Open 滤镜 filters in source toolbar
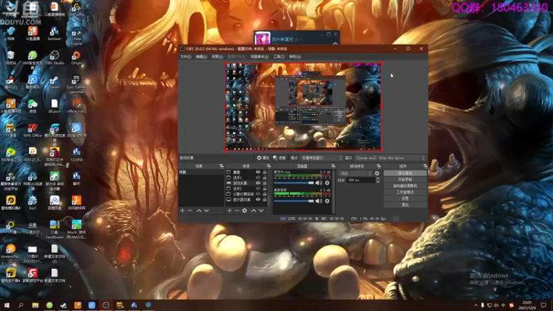This screenshot has width=553, height=311. click(x=279, y=158)
